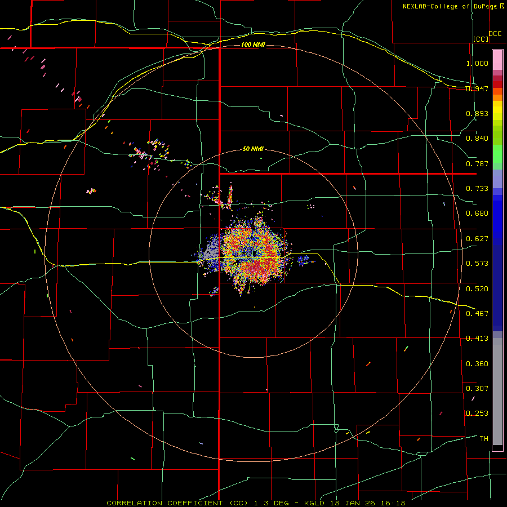The height and width of the screenshot is (507, 507).
Task: Click the 0.467 color scale value
Action: click(477, 313)
